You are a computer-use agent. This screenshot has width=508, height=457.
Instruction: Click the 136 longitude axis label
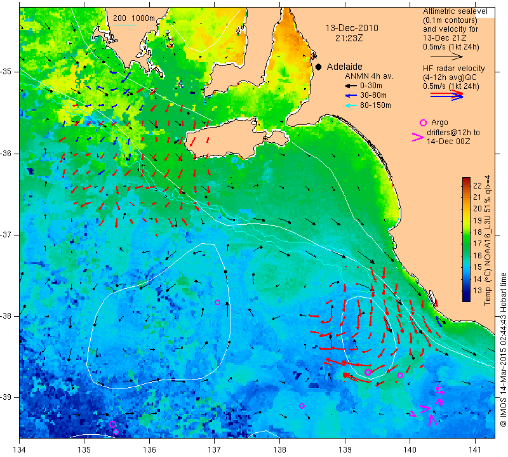[x=149, y=449]
